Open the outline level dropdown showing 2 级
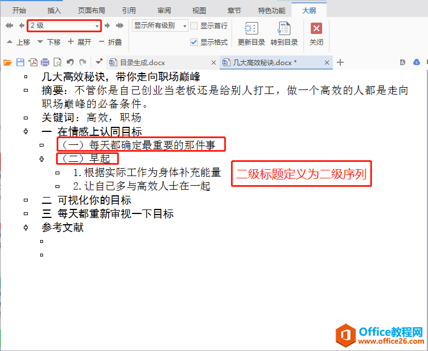428x351 pixels. [x=64, y=25]
